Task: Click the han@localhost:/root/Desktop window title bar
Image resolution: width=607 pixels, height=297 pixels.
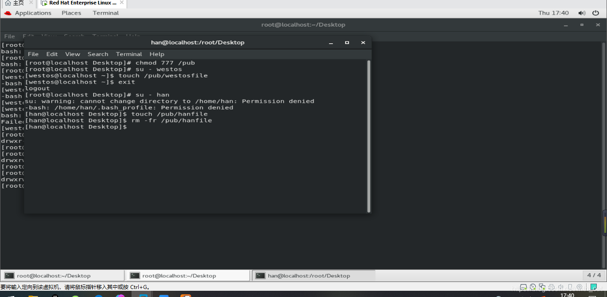Action: click(x=198, y=43)
